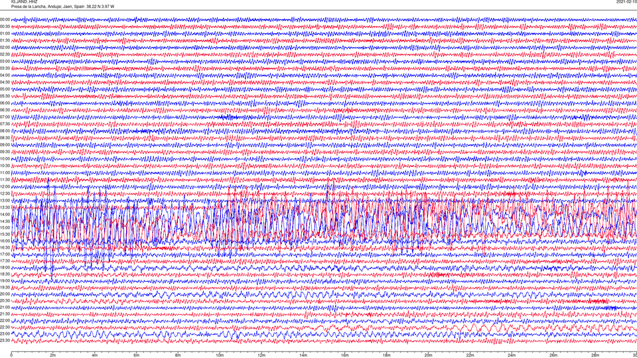Select the 22:00 trace time label
Viewport: 637px width, 358px height.
5,321
